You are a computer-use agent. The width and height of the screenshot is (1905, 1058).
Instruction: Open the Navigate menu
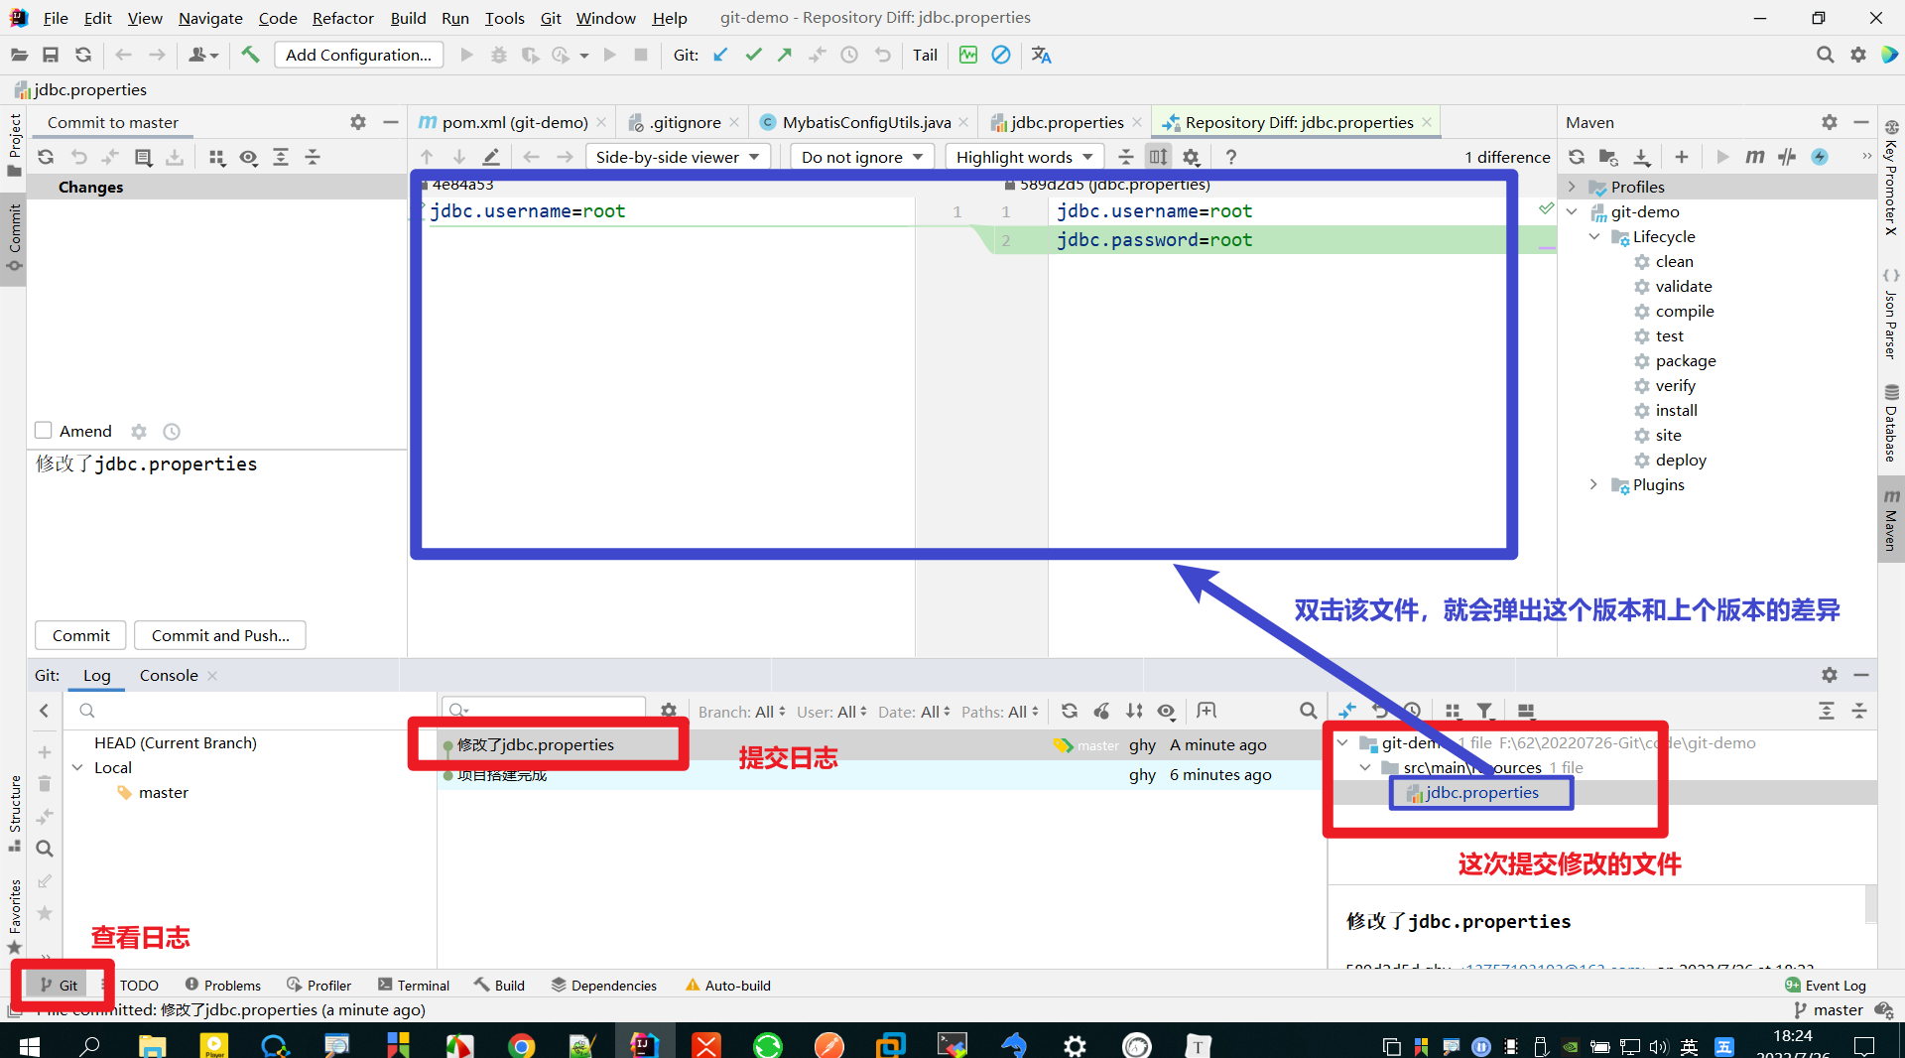pos(210,18)
